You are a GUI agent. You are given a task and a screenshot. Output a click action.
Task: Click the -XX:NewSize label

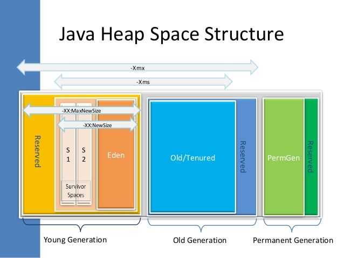(x=97, y=125)
